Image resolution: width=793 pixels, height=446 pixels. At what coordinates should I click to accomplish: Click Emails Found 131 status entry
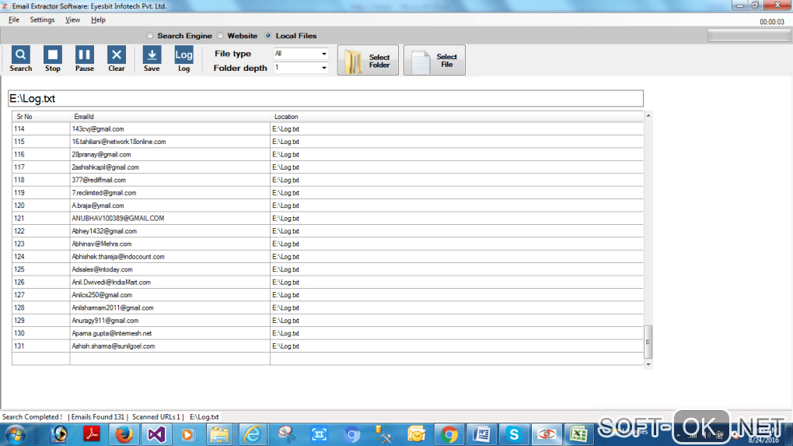[x=98, y=417]
